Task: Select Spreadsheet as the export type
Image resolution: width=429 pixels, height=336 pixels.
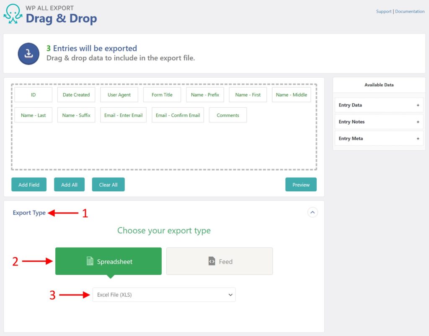Action: [108, 261]
